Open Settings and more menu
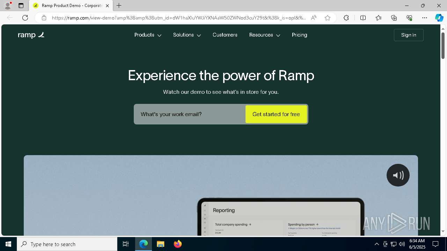This screenshot has height=251, width=447. pos(425,18)
